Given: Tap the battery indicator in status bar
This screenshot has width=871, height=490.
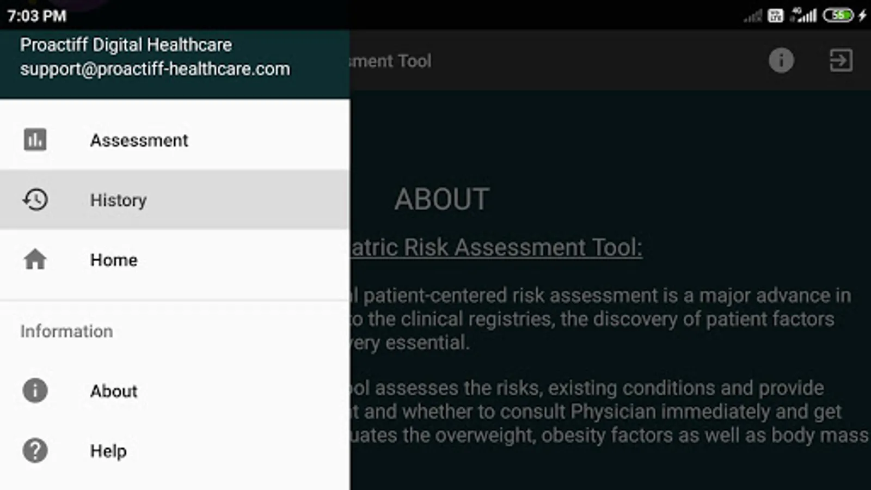Looking at the screenshot, I should (x=838, y=15).
